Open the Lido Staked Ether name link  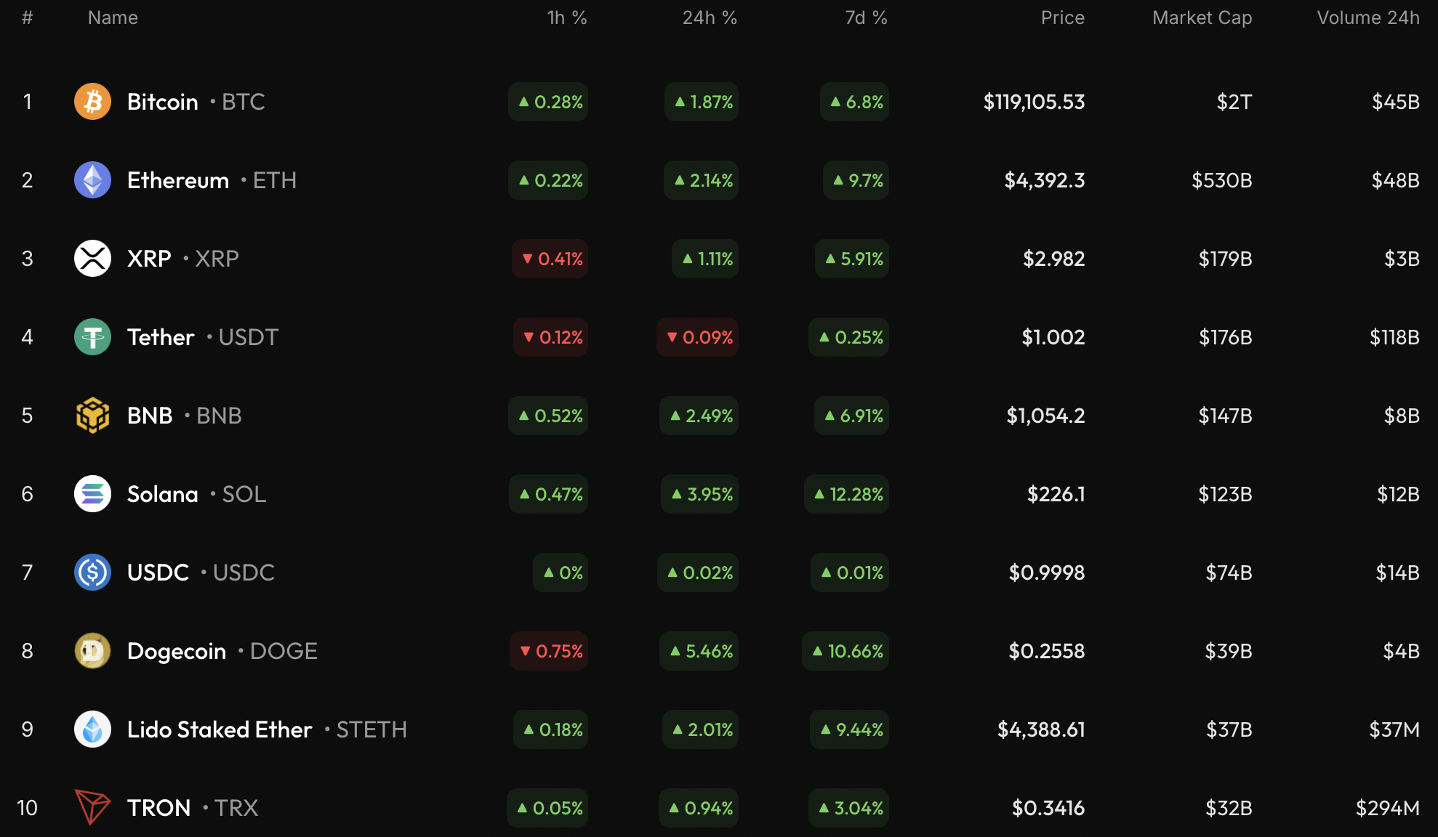pos(220,729)
